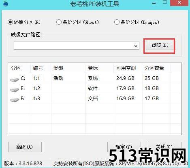190x168 pixels.
Task: Click the 16.9 GB free space cell
Action: click(125, 99)
